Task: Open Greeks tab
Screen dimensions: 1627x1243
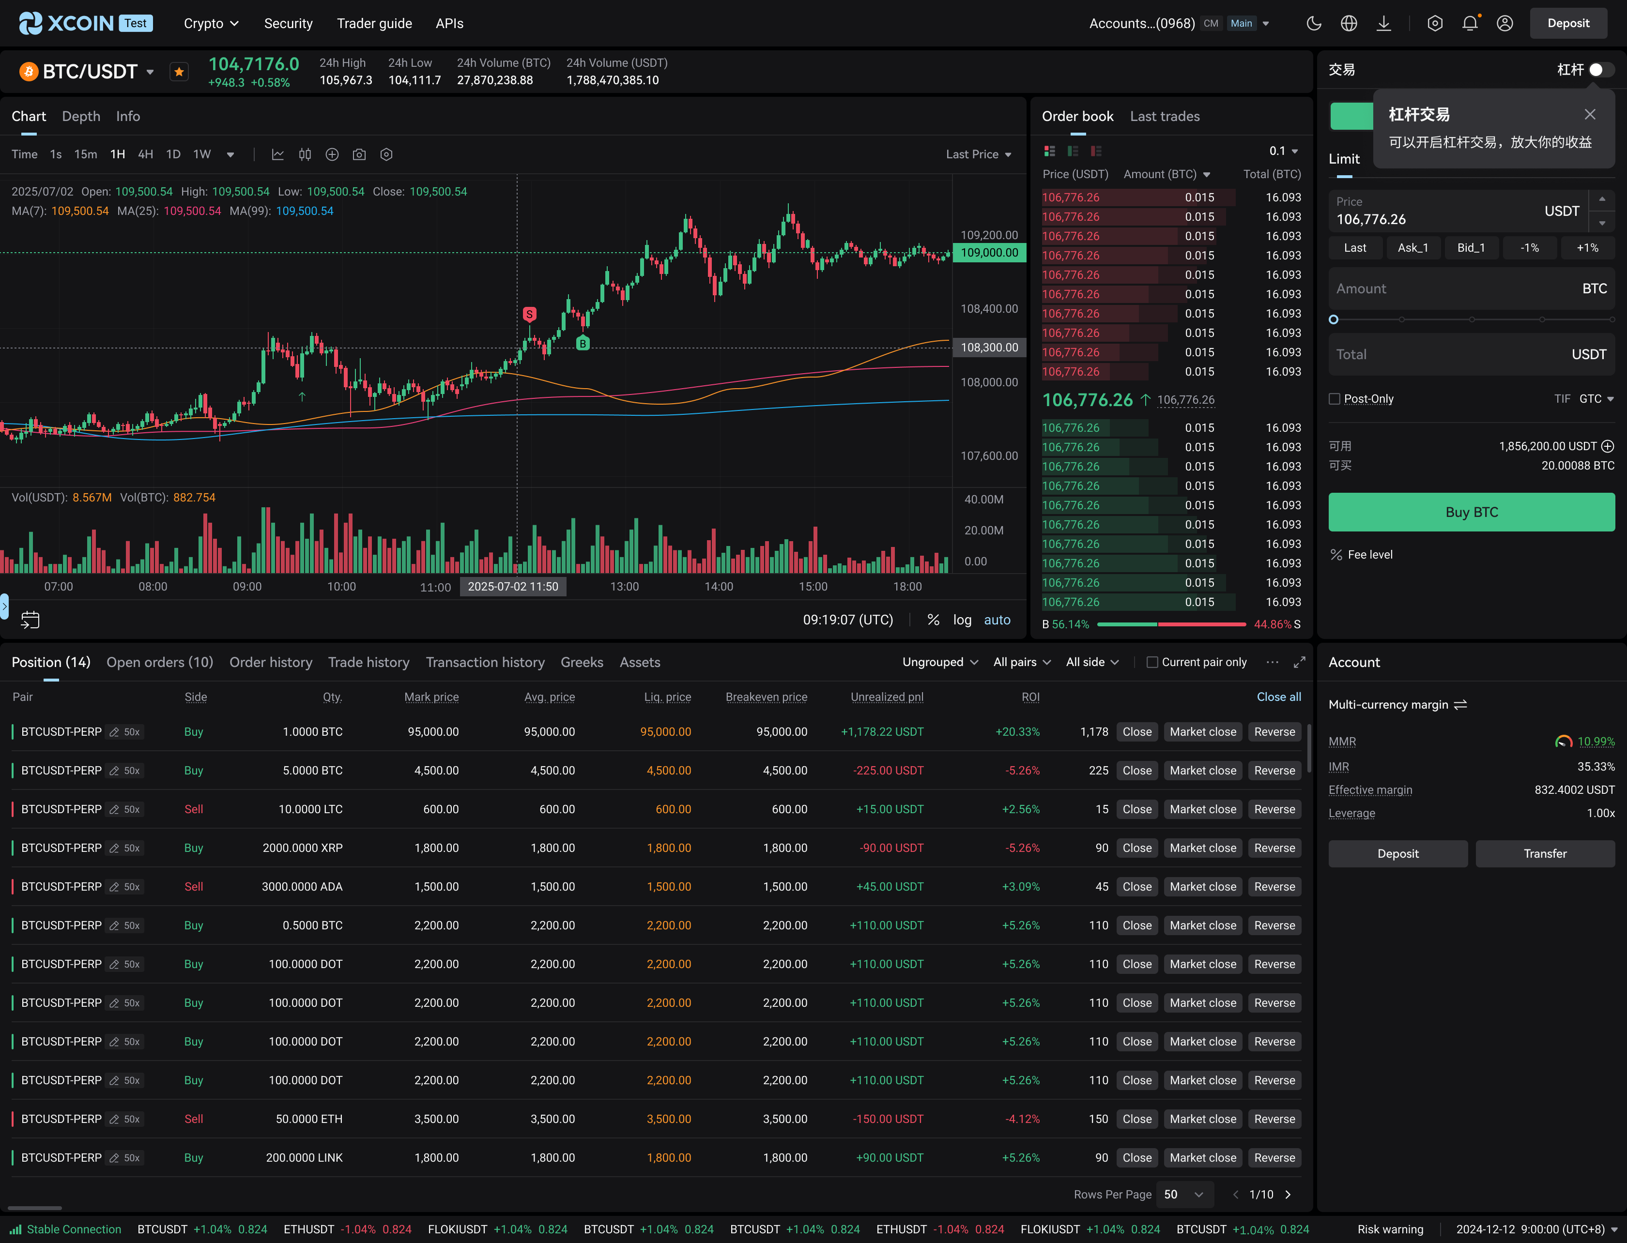Action: click(582, 662)
